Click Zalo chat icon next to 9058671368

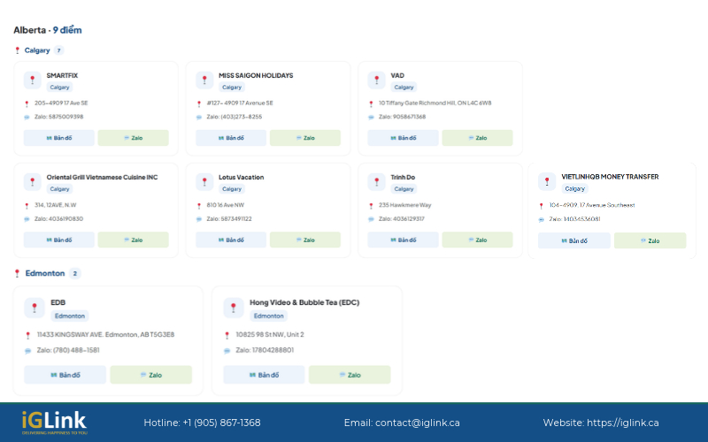tap(371, 118)
